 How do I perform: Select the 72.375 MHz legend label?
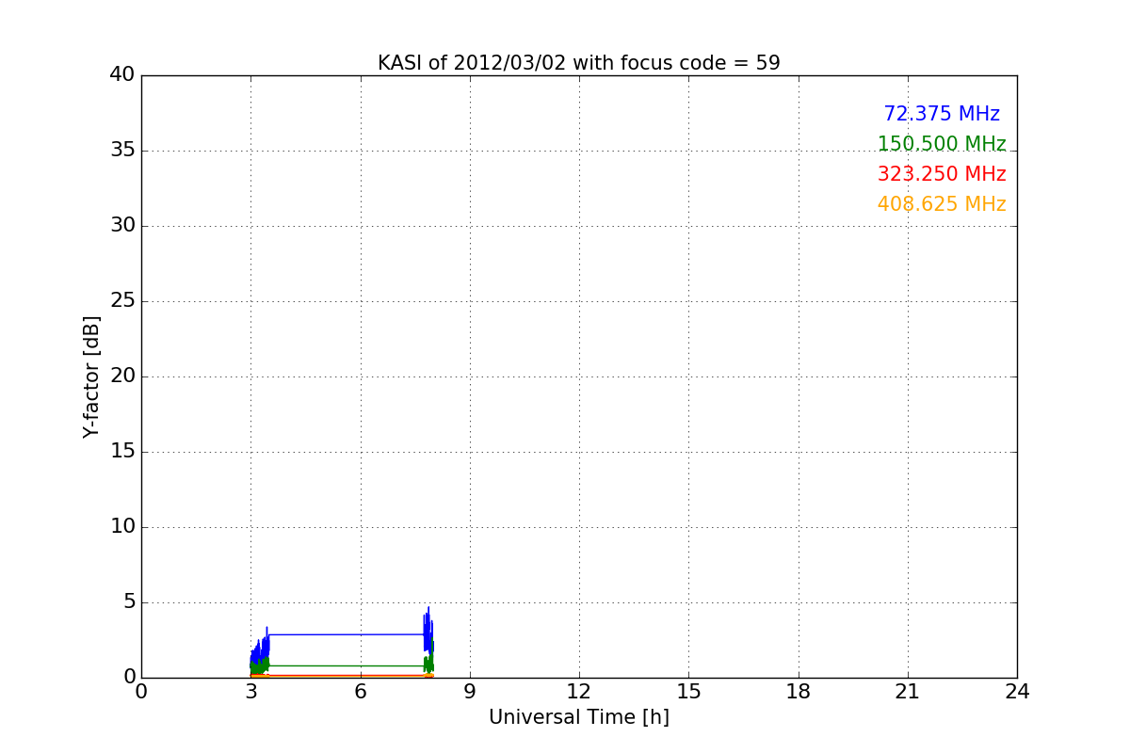click(x=942, y=114)
